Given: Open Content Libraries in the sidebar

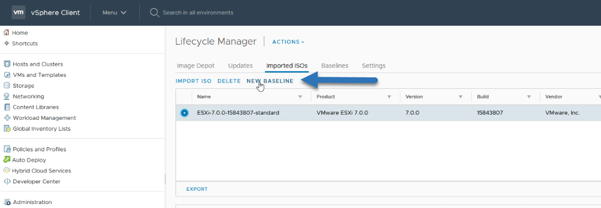Looking at the screenshot, I should tap(36, 107).
